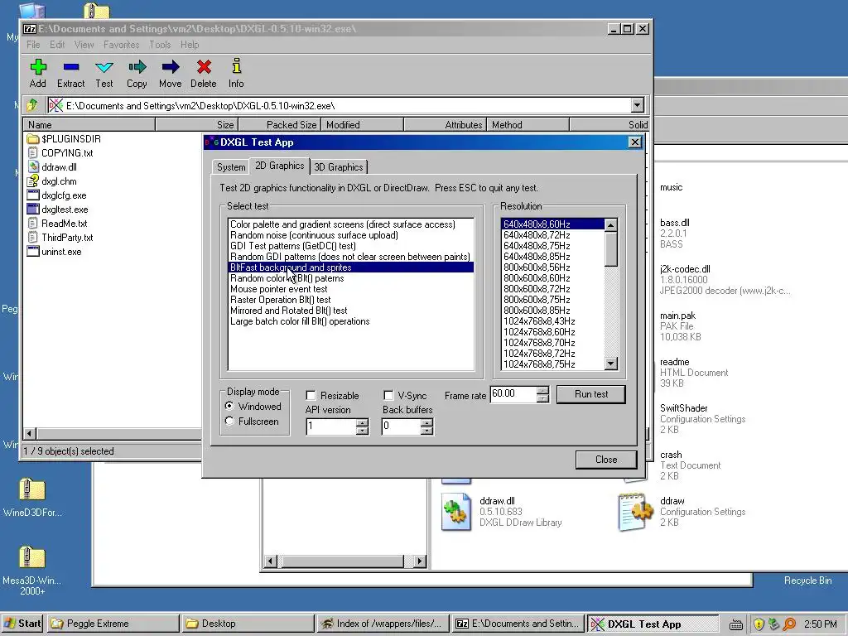This screenshot has width=848, height=636.
Task: Click the keyboard tray icon
Action: coord(736,624)
